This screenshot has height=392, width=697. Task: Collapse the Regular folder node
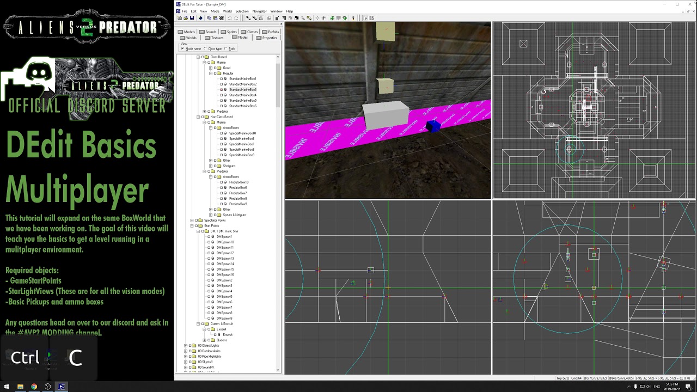[x=211, y=73]
